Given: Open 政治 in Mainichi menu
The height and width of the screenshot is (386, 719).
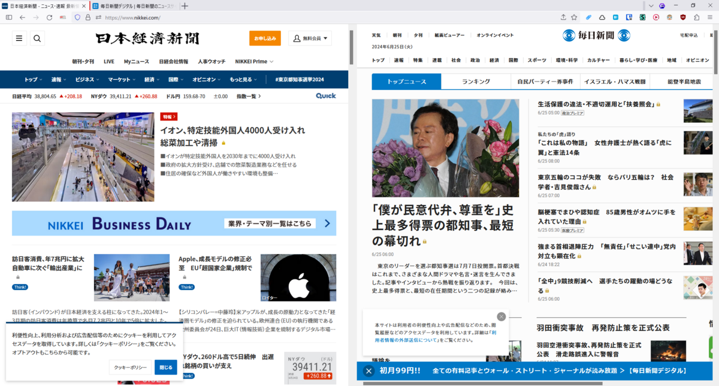Looking at the screenshot, I should click(x=475, y=61).
